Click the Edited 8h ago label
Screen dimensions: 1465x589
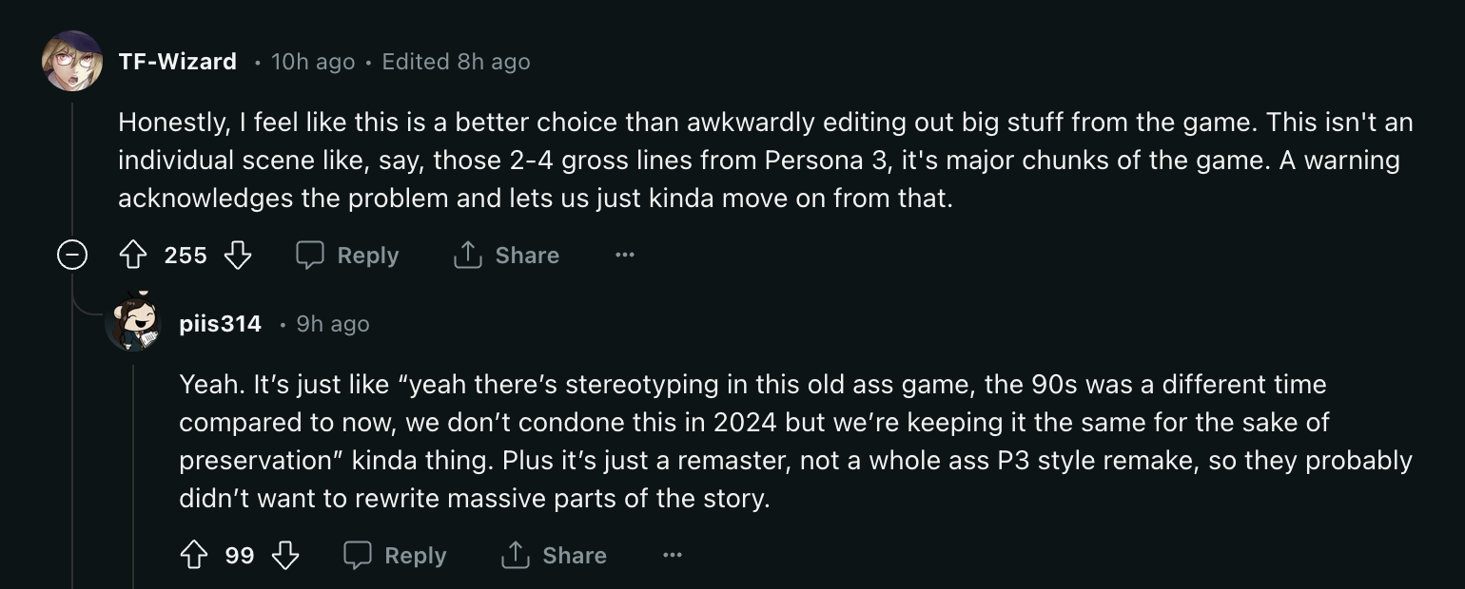[x=456, y=62]
